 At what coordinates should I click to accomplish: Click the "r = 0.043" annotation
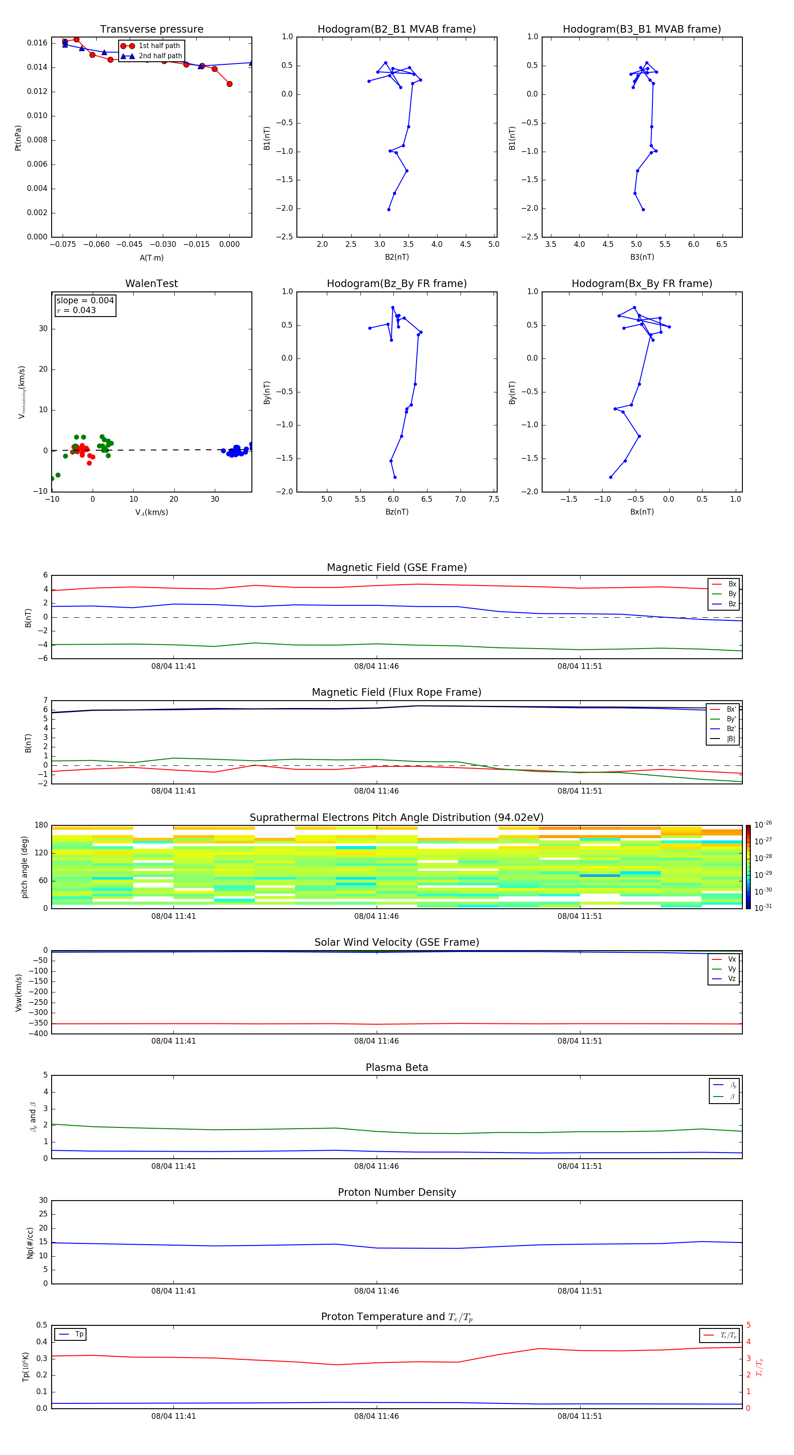[76, 310]
